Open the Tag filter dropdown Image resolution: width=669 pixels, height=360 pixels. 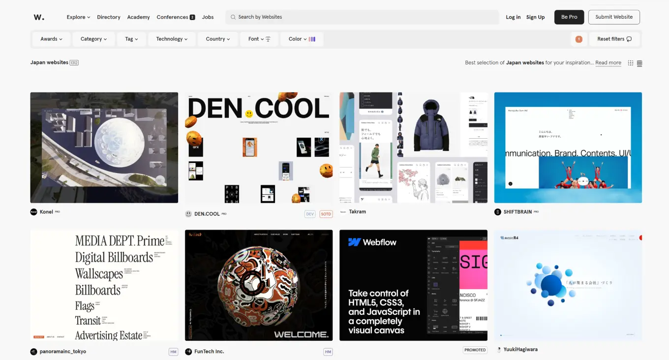(x=131, y=39)
